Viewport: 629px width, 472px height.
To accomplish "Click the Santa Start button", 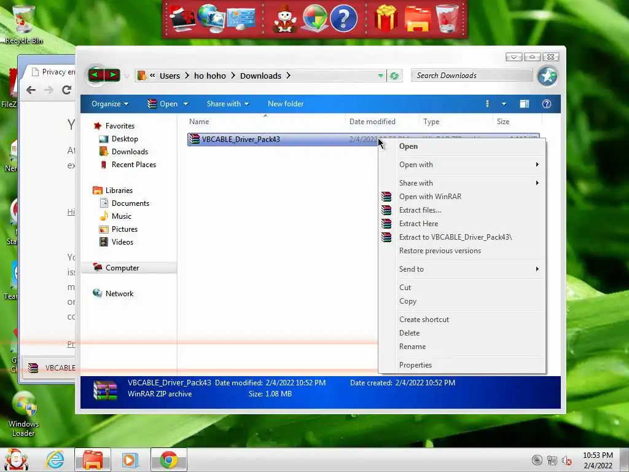I will pyautogui.click(x=16, y=460).
